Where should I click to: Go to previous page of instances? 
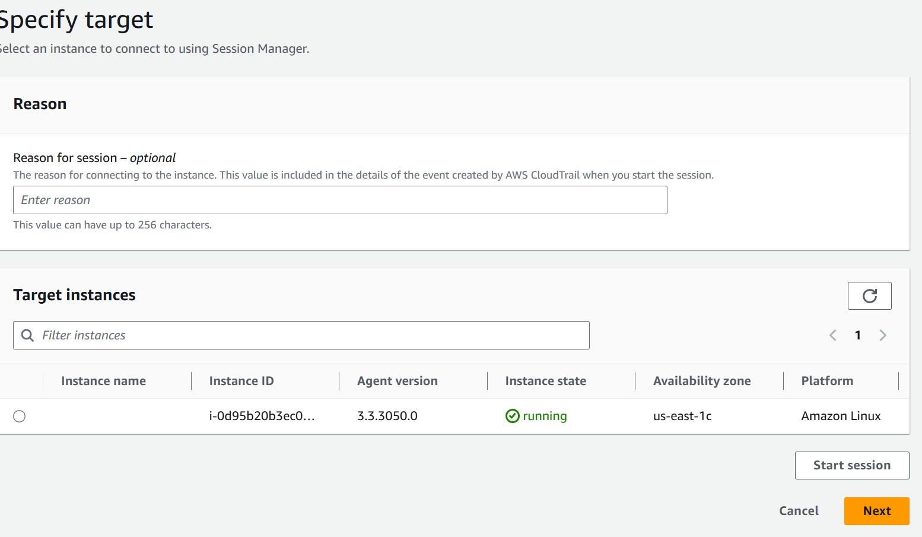click(x=833, y=335)
